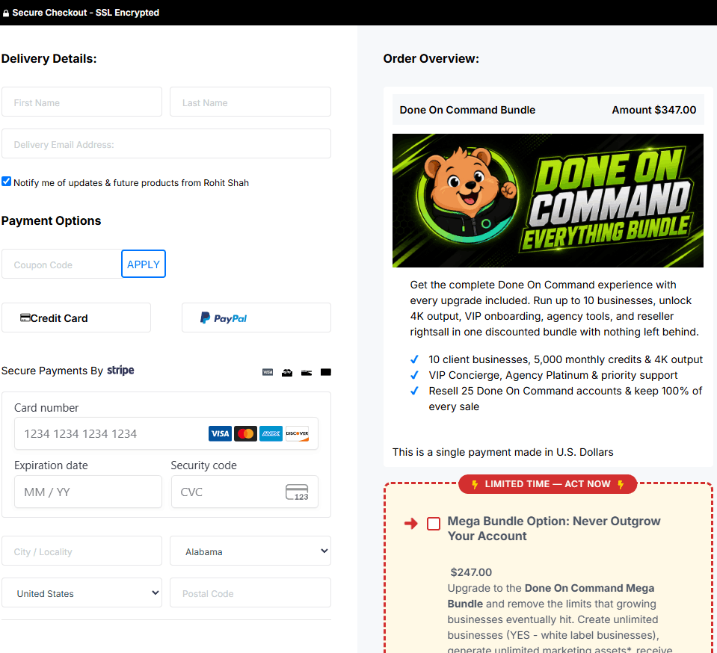
Task: Focus the First Name field
Action: tap(81, 102)
